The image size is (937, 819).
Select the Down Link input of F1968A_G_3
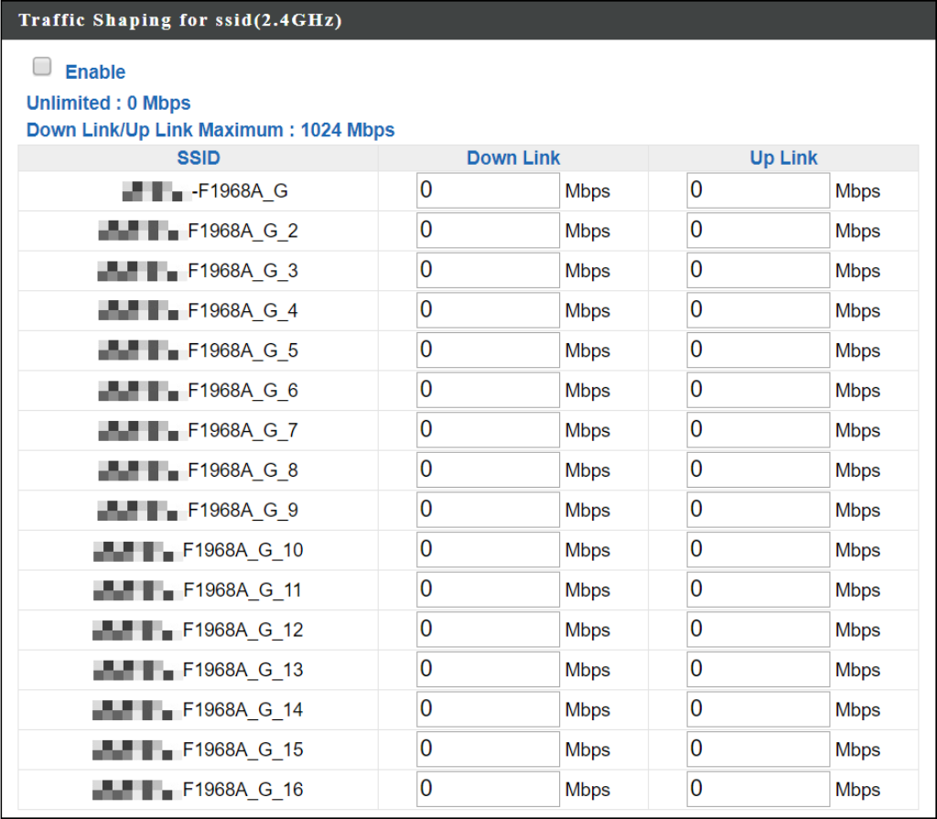click(488, 270)
